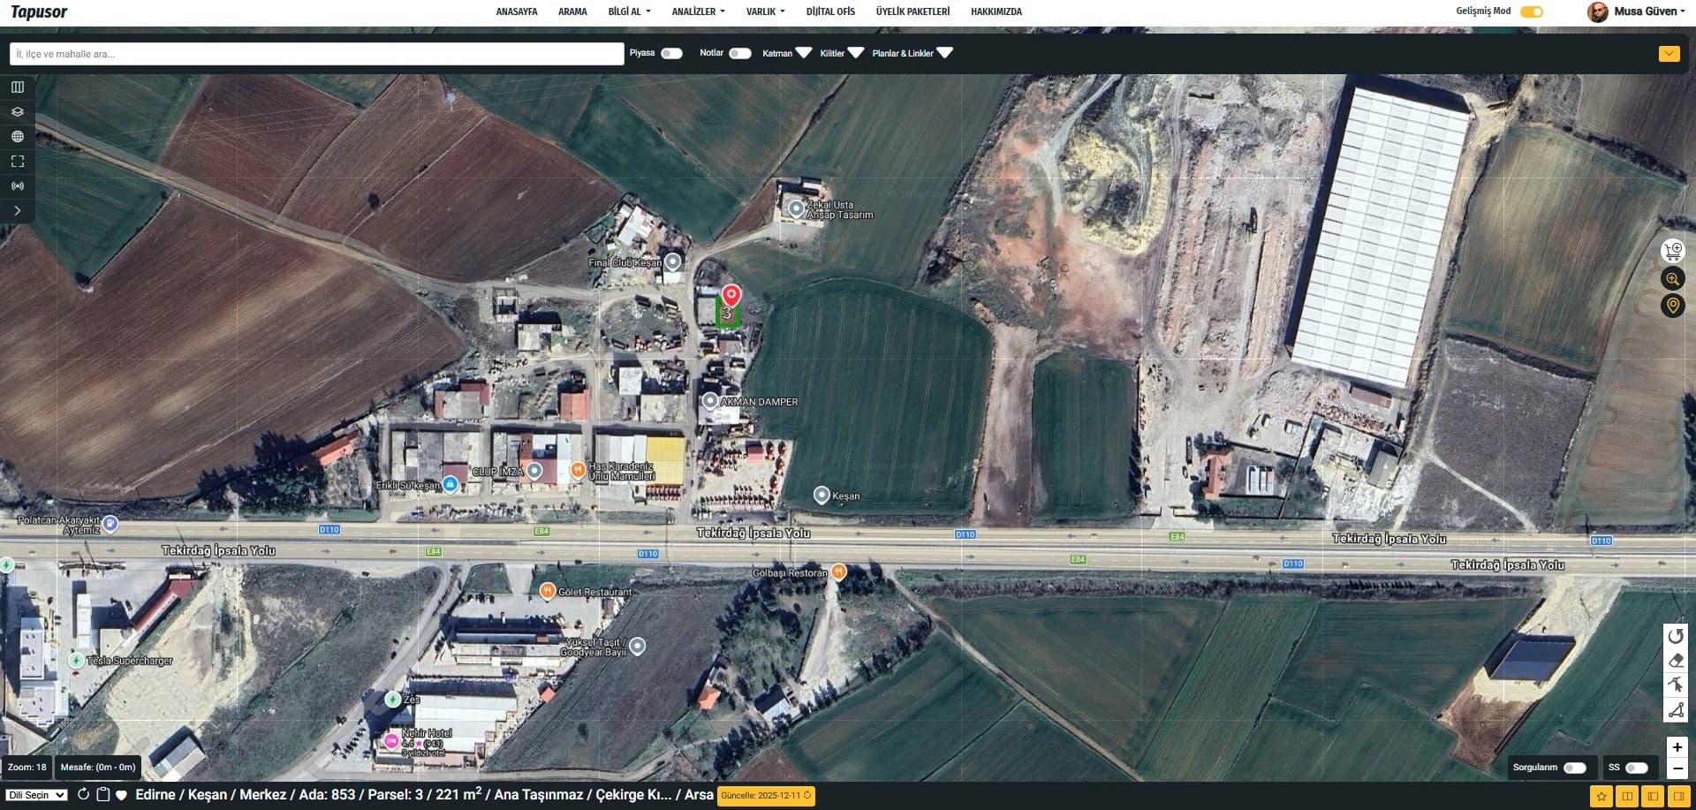Click the Güncelle 2025-12-11 button

coord(766,795)
